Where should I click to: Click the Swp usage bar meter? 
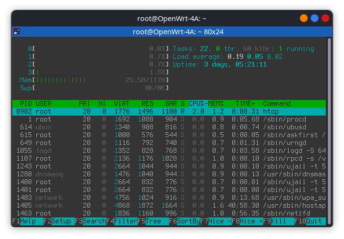pos(95,88)
